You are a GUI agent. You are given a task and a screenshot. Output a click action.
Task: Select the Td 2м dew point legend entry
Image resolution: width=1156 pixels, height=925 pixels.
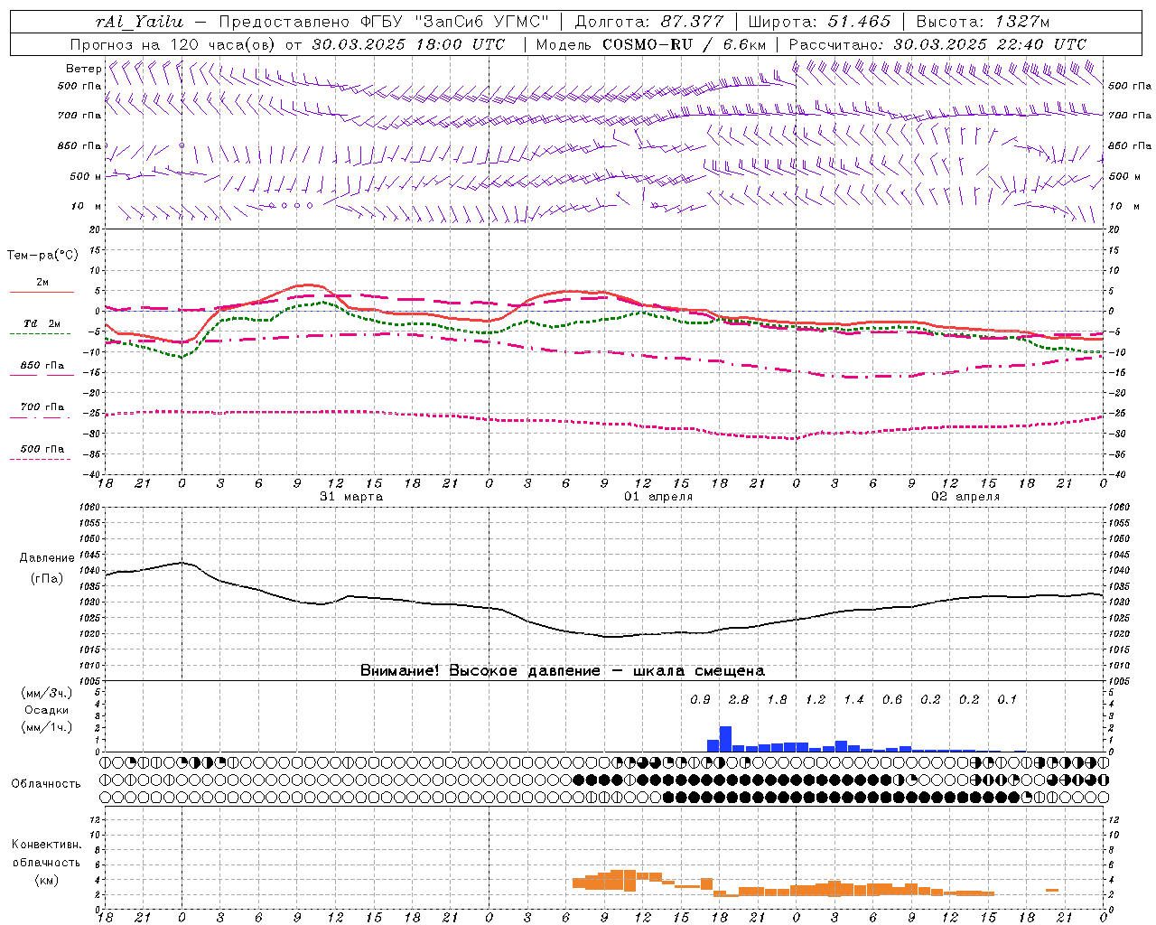[42, 323]
